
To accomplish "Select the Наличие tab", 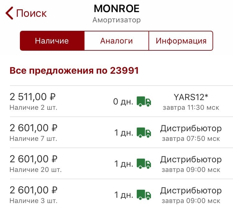I will click(52, 41).
